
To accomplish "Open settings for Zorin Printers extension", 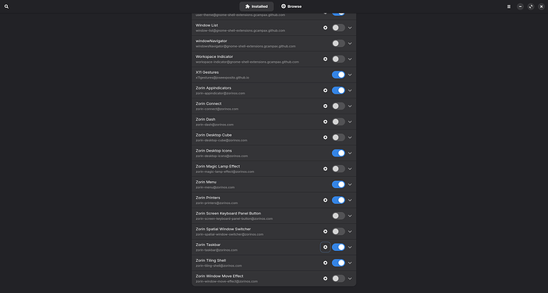I will [x=325, y=200].
